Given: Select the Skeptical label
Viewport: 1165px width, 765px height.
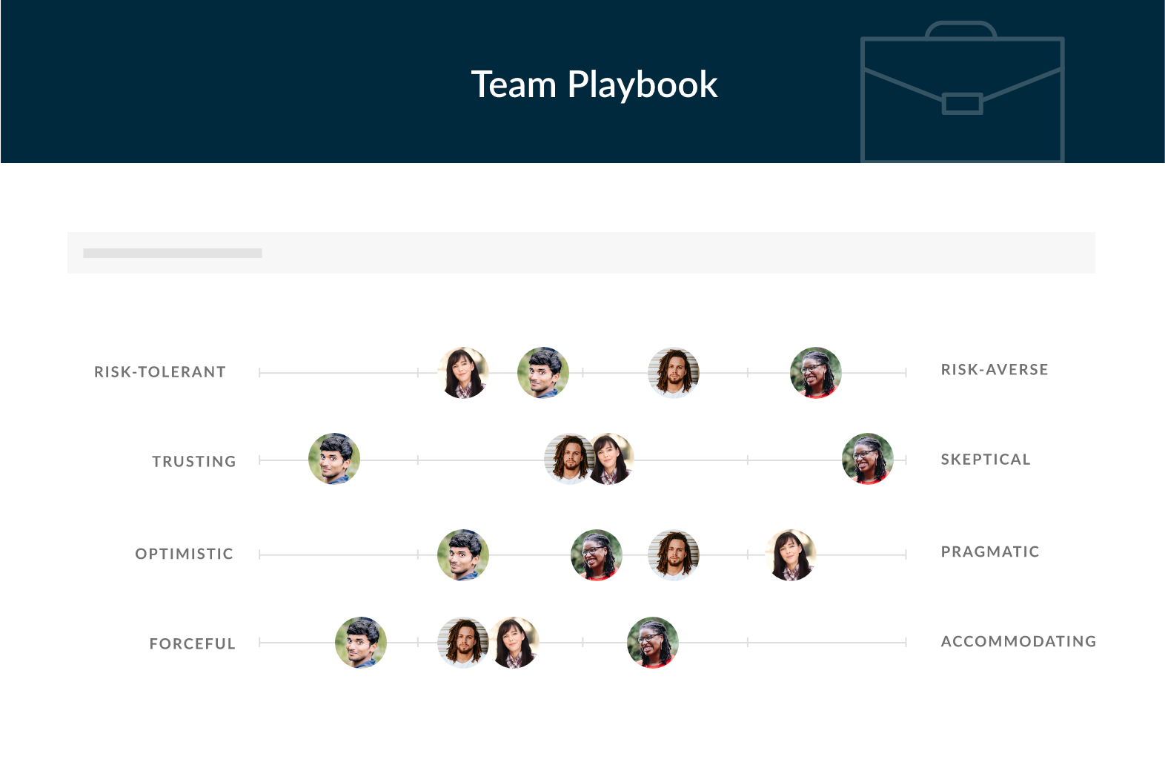Looking at the screenshot, I should tap(986, 460).
